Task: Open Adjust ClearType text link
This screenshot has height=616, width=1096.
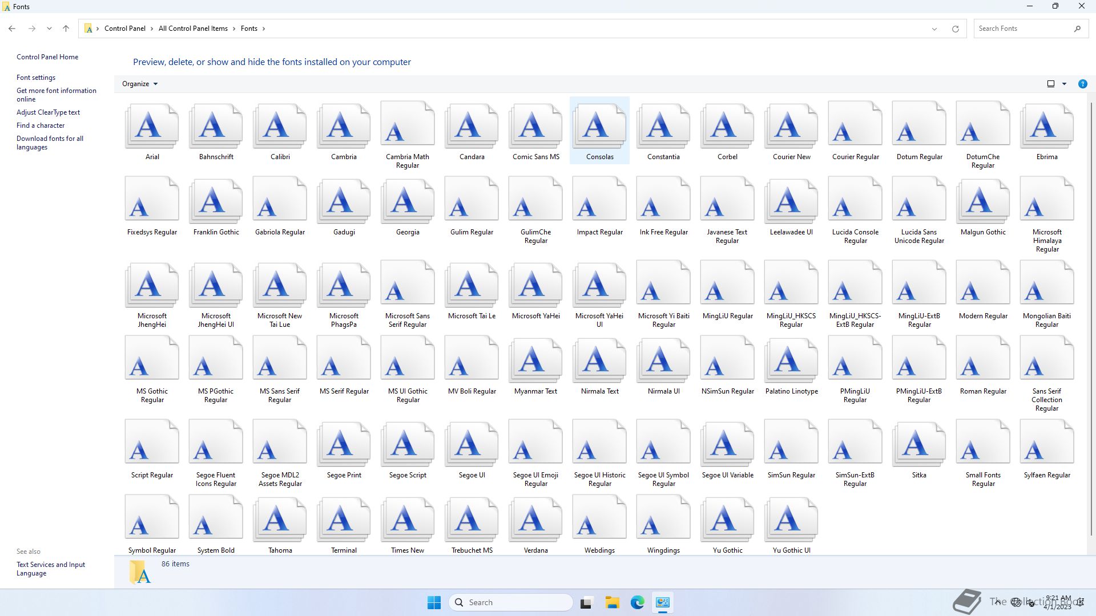Action: tap(48, 112)
